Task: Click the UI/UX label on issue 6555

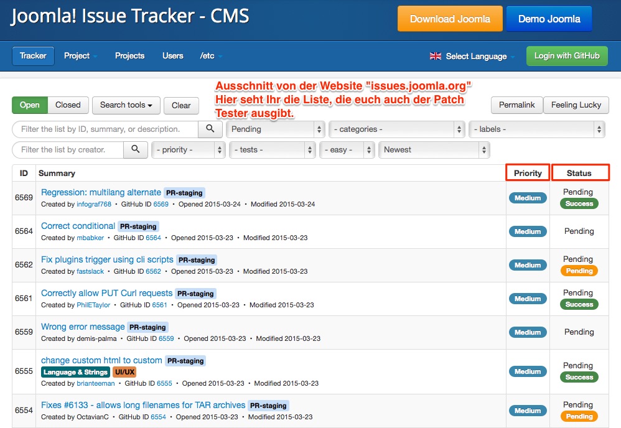Action: click(x=124, y=372)
